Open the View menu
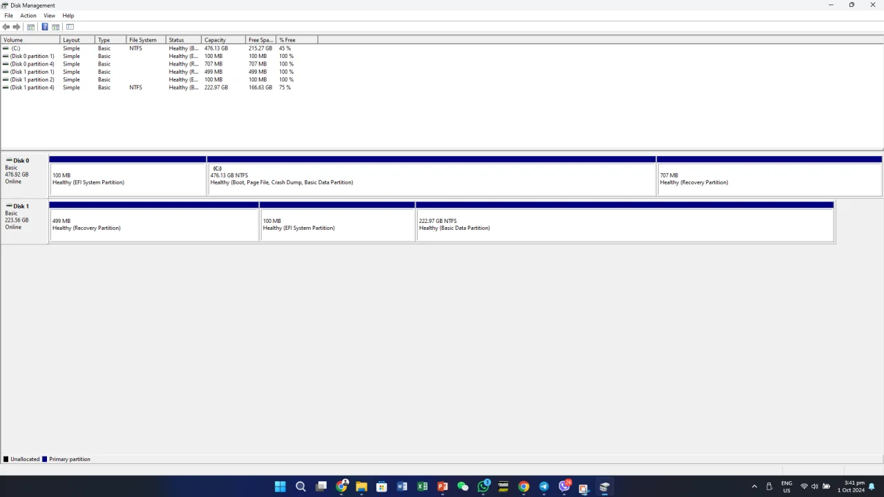This screenshot has height=497, width=884. coord(50,15)
